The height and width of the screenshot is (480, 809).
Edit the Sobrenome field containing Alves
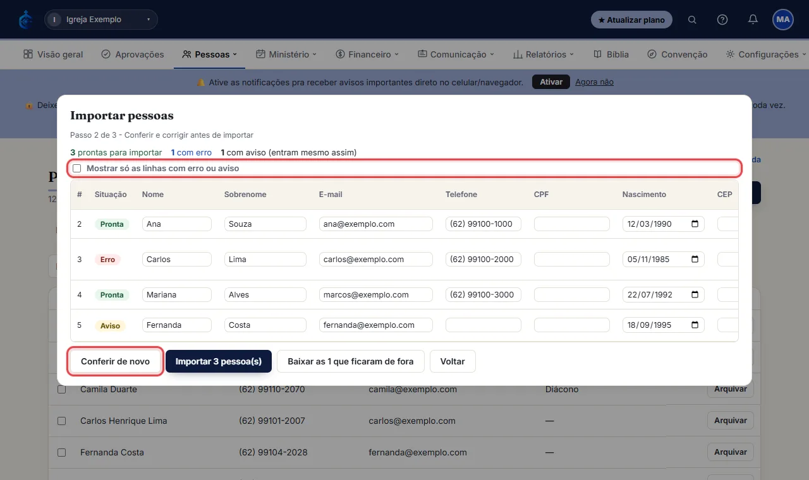[x=265, y=295]
